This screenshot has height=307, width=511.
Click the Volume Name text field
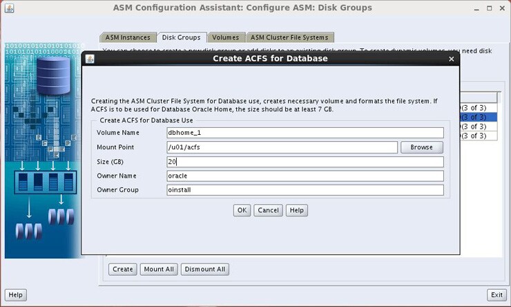coord(305,133)
